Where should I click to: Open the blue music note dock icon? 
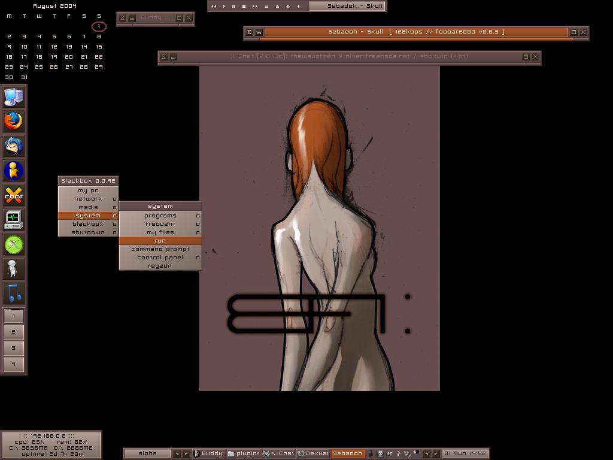click(x=14, y=293)
